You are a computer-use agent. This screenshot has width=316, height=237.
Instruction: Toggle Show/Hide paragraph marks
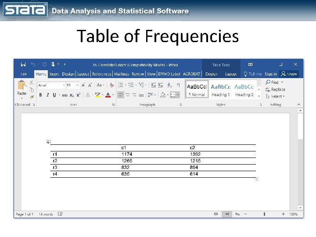[x=178, y=85]
